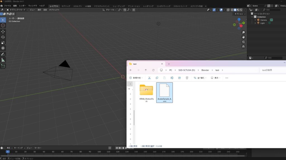Select the Measure tool
286x160 pixels.
pos(3,60)
